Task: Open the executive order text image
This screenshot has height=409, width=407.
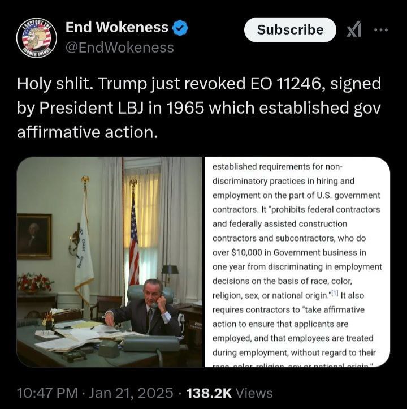Action: (297, 262)
